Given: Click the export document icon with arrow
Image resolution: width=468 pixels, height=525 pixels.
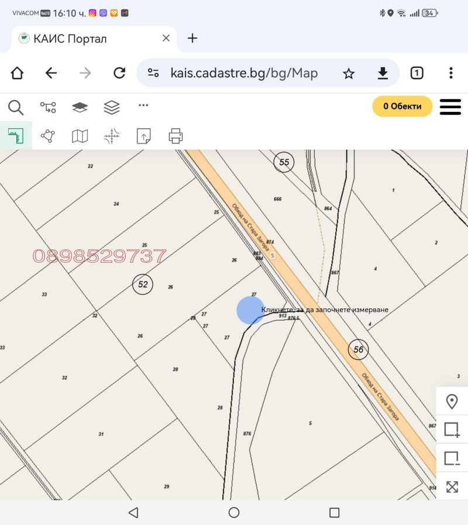Looking at the screenshot, I should click(143, 136).
